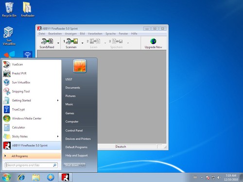The image size is (243, 182).
Task: Click the Deutsch language status field
Action: click(136, 147)
